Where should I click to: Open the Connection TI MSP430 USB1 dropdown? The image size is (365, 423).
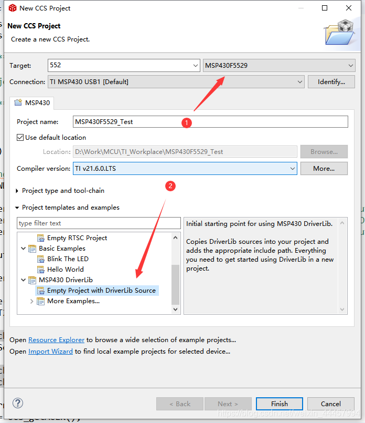(x=299, y=82)
